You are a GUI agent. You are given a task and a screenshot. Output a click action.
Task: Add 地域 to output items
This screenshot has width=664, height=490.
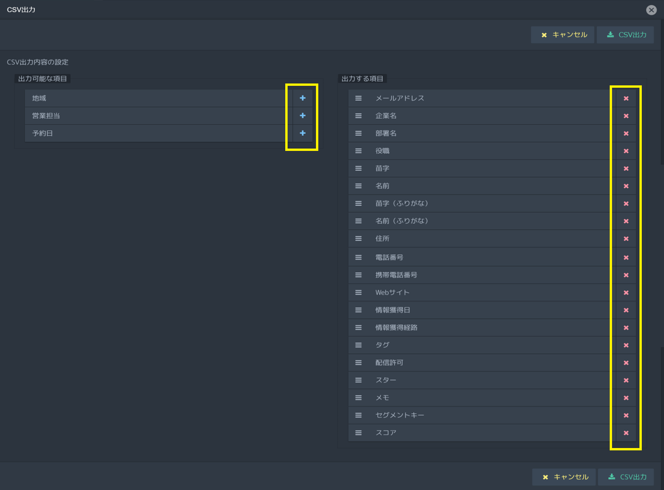pyautogui.click(x=303, y=98)
